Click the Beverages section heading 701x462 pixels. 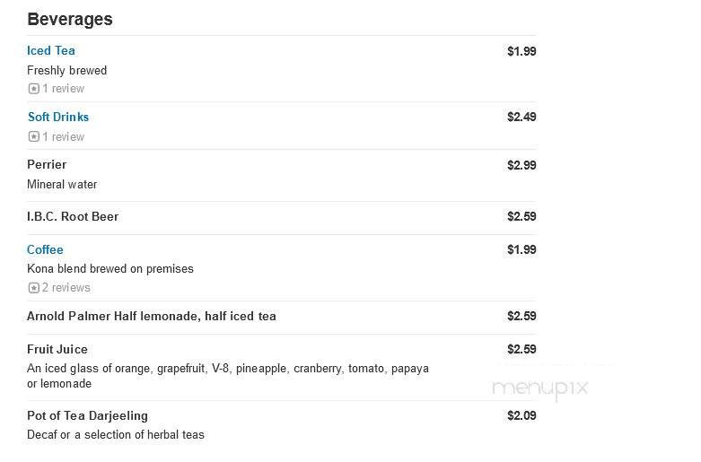[x=70, y=19]
